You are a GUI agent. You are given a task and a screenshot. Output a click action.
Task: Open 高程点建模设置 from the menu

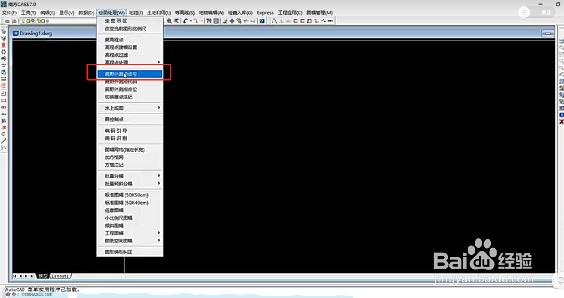point(130,47)
